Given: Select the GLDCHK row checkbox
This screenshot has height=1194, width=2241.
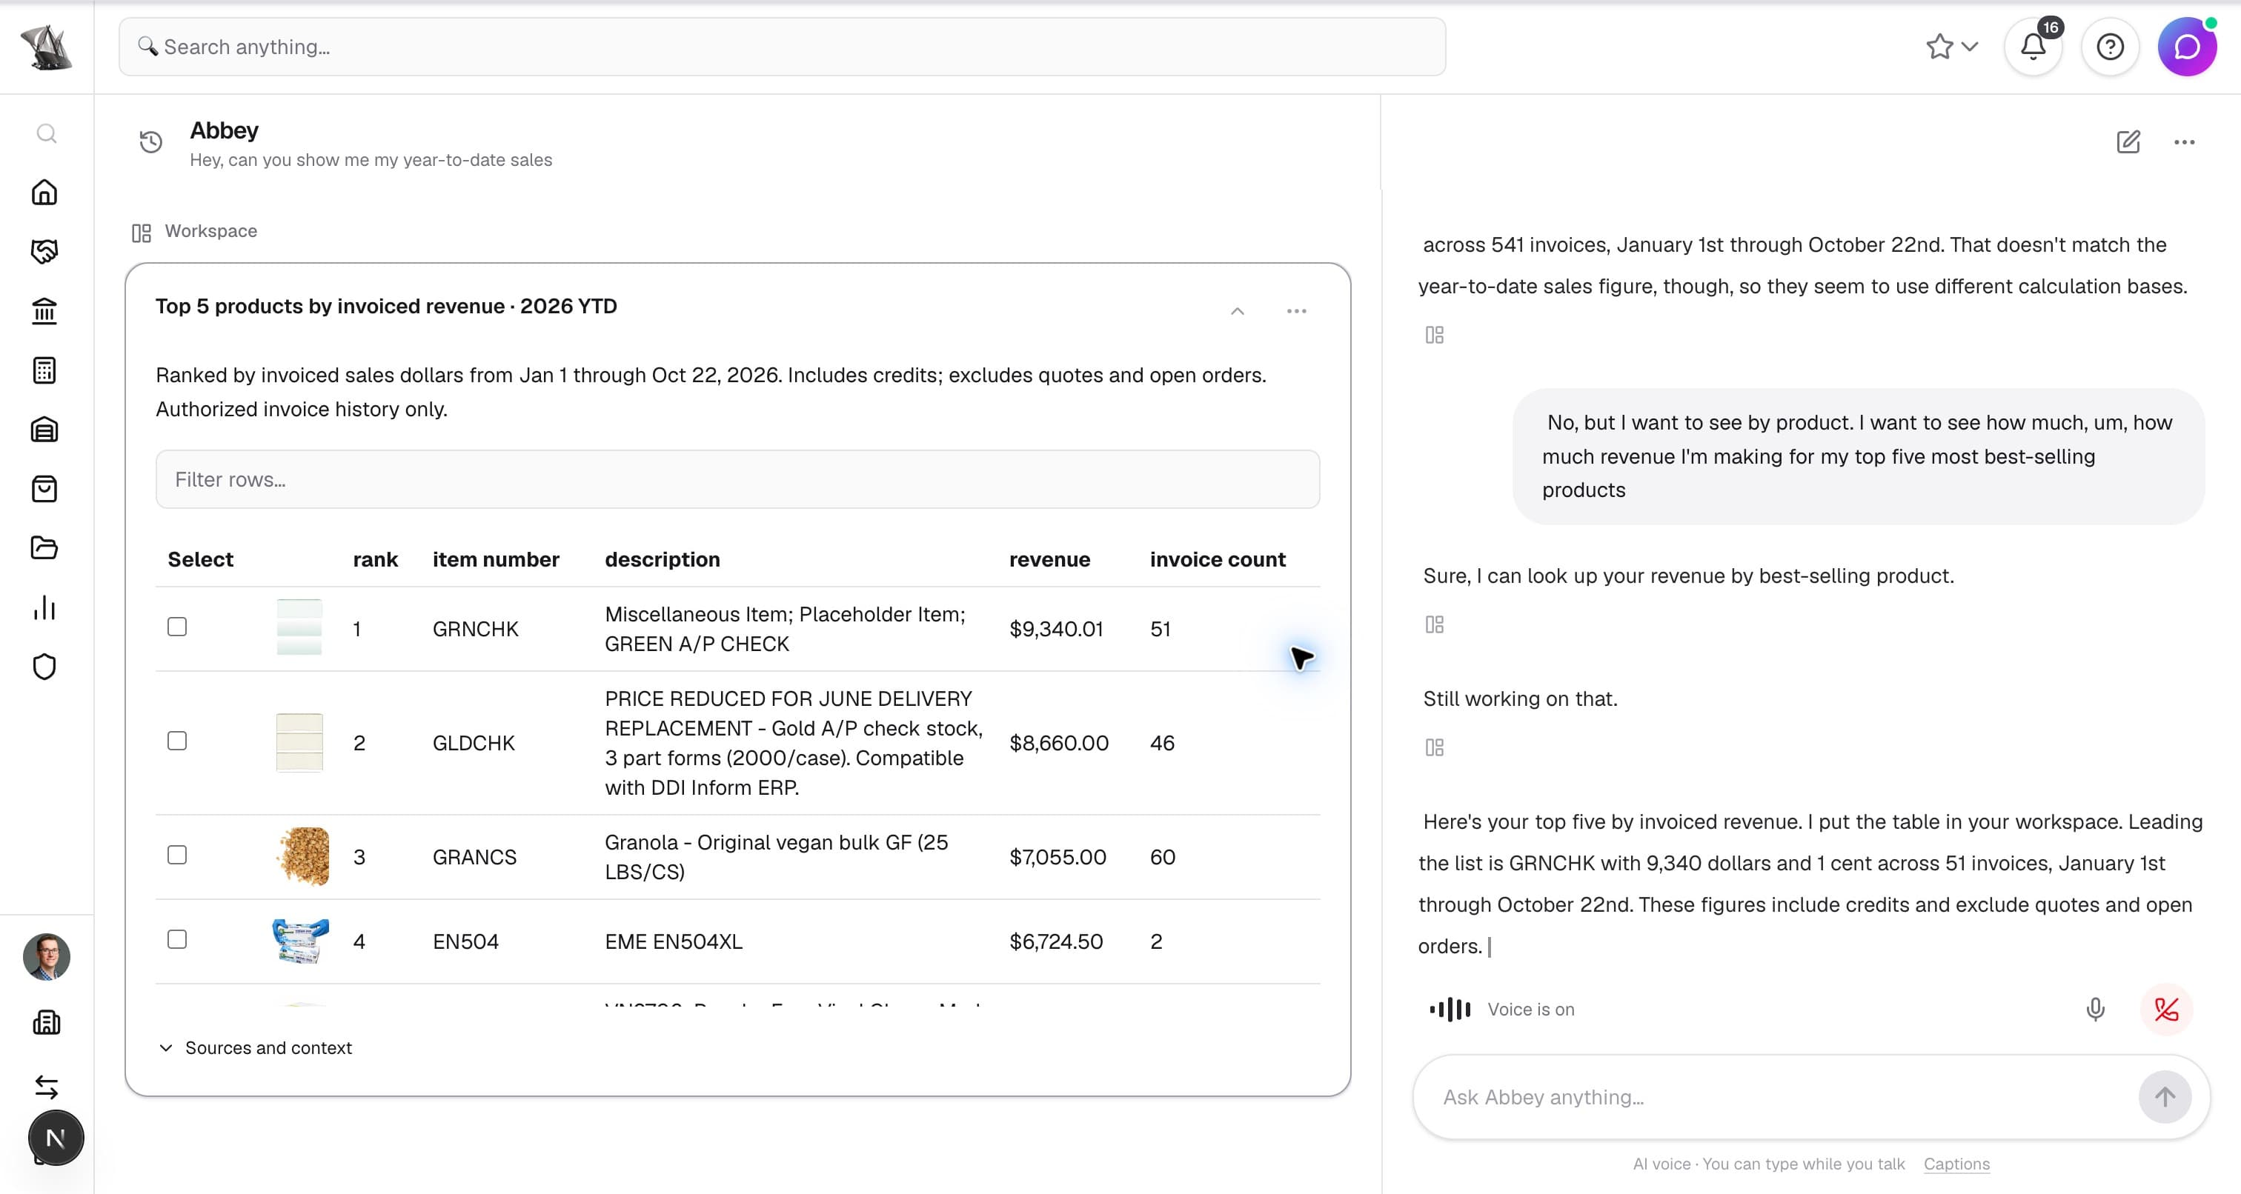Looking at the screenshot, I should 177,741.
